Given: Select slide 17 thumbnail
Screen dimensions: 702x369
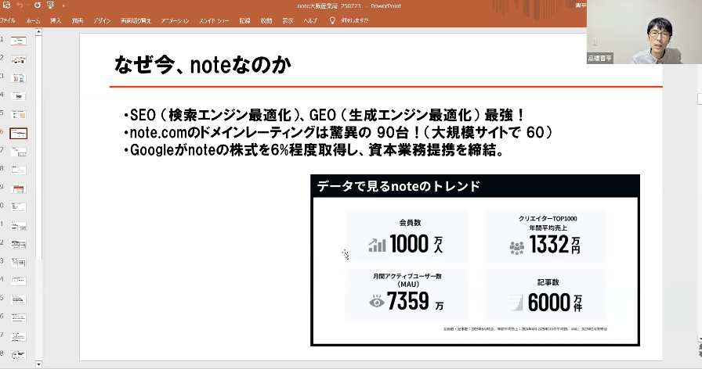Looking at the screenshot, I should tap(18, 336).
